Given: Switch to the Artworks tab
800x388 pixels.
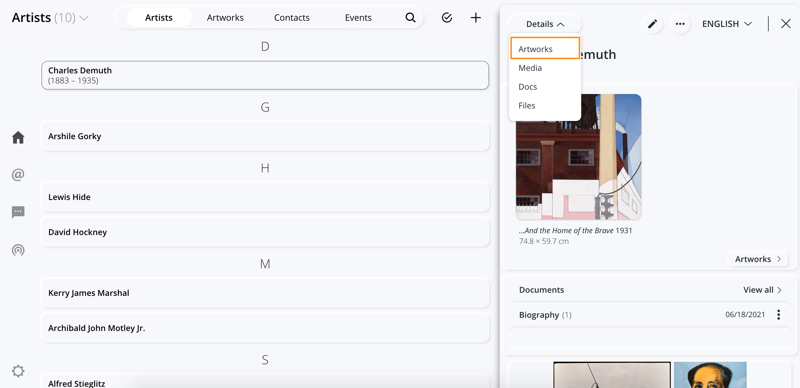Looking at the screenshot, I should pos(225,18).
